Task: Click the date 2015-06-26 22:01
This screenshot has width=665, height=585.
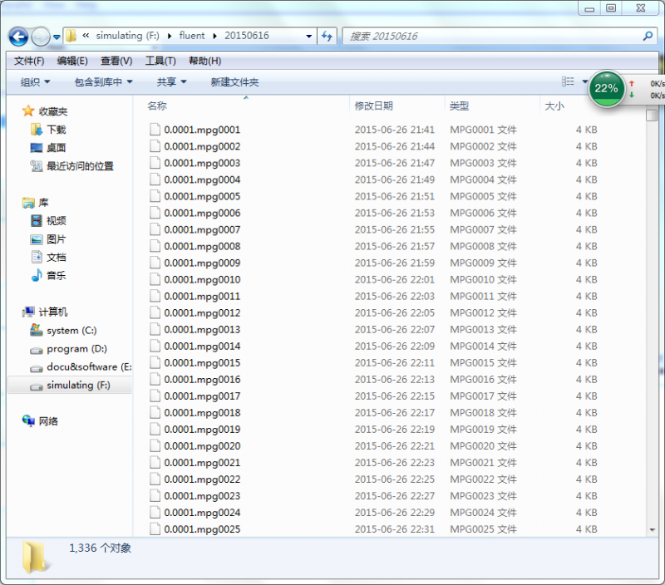Action: pos(394,280)
